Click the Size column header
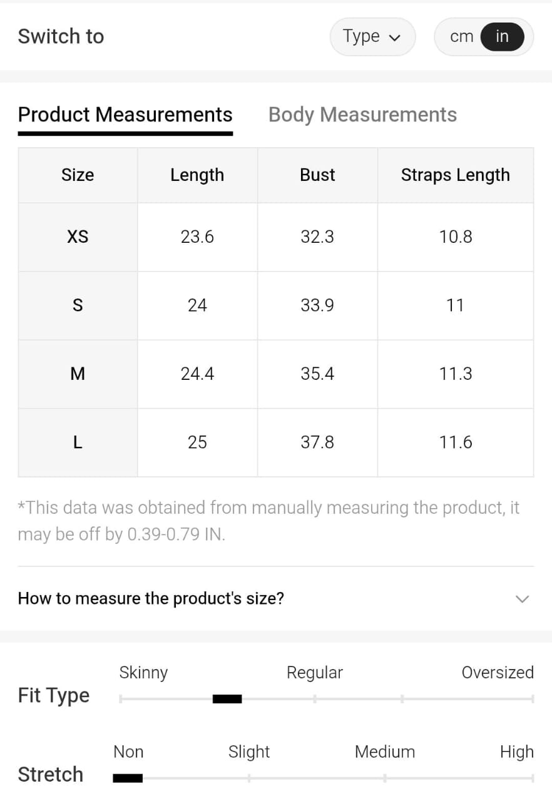552x801 pixels. (78, 175)
